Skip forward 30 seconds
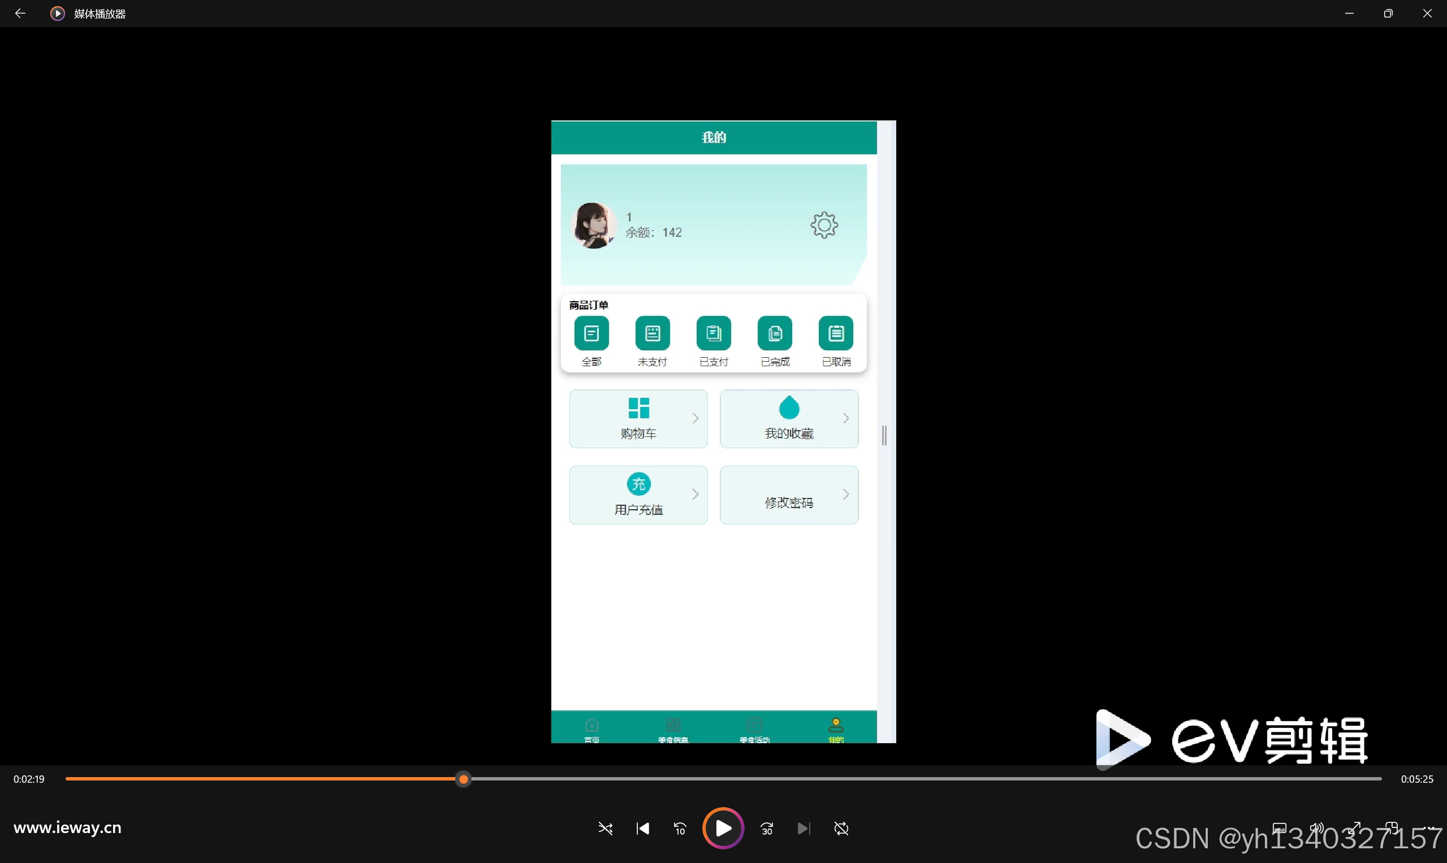1447x863 pixels. click(767, 828)
